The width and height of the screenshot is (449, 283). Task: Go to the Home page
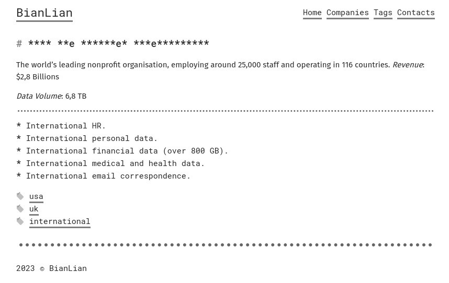312,13
